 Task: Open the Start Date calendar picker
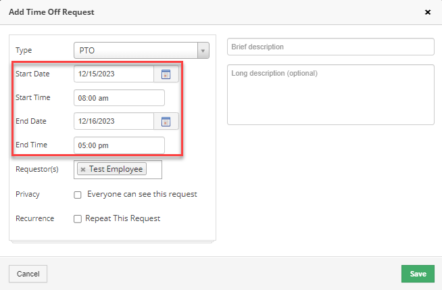[166, 74]
